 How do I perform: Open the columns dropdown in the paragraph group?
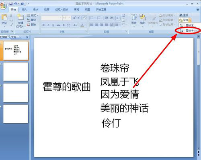[118, 25]
